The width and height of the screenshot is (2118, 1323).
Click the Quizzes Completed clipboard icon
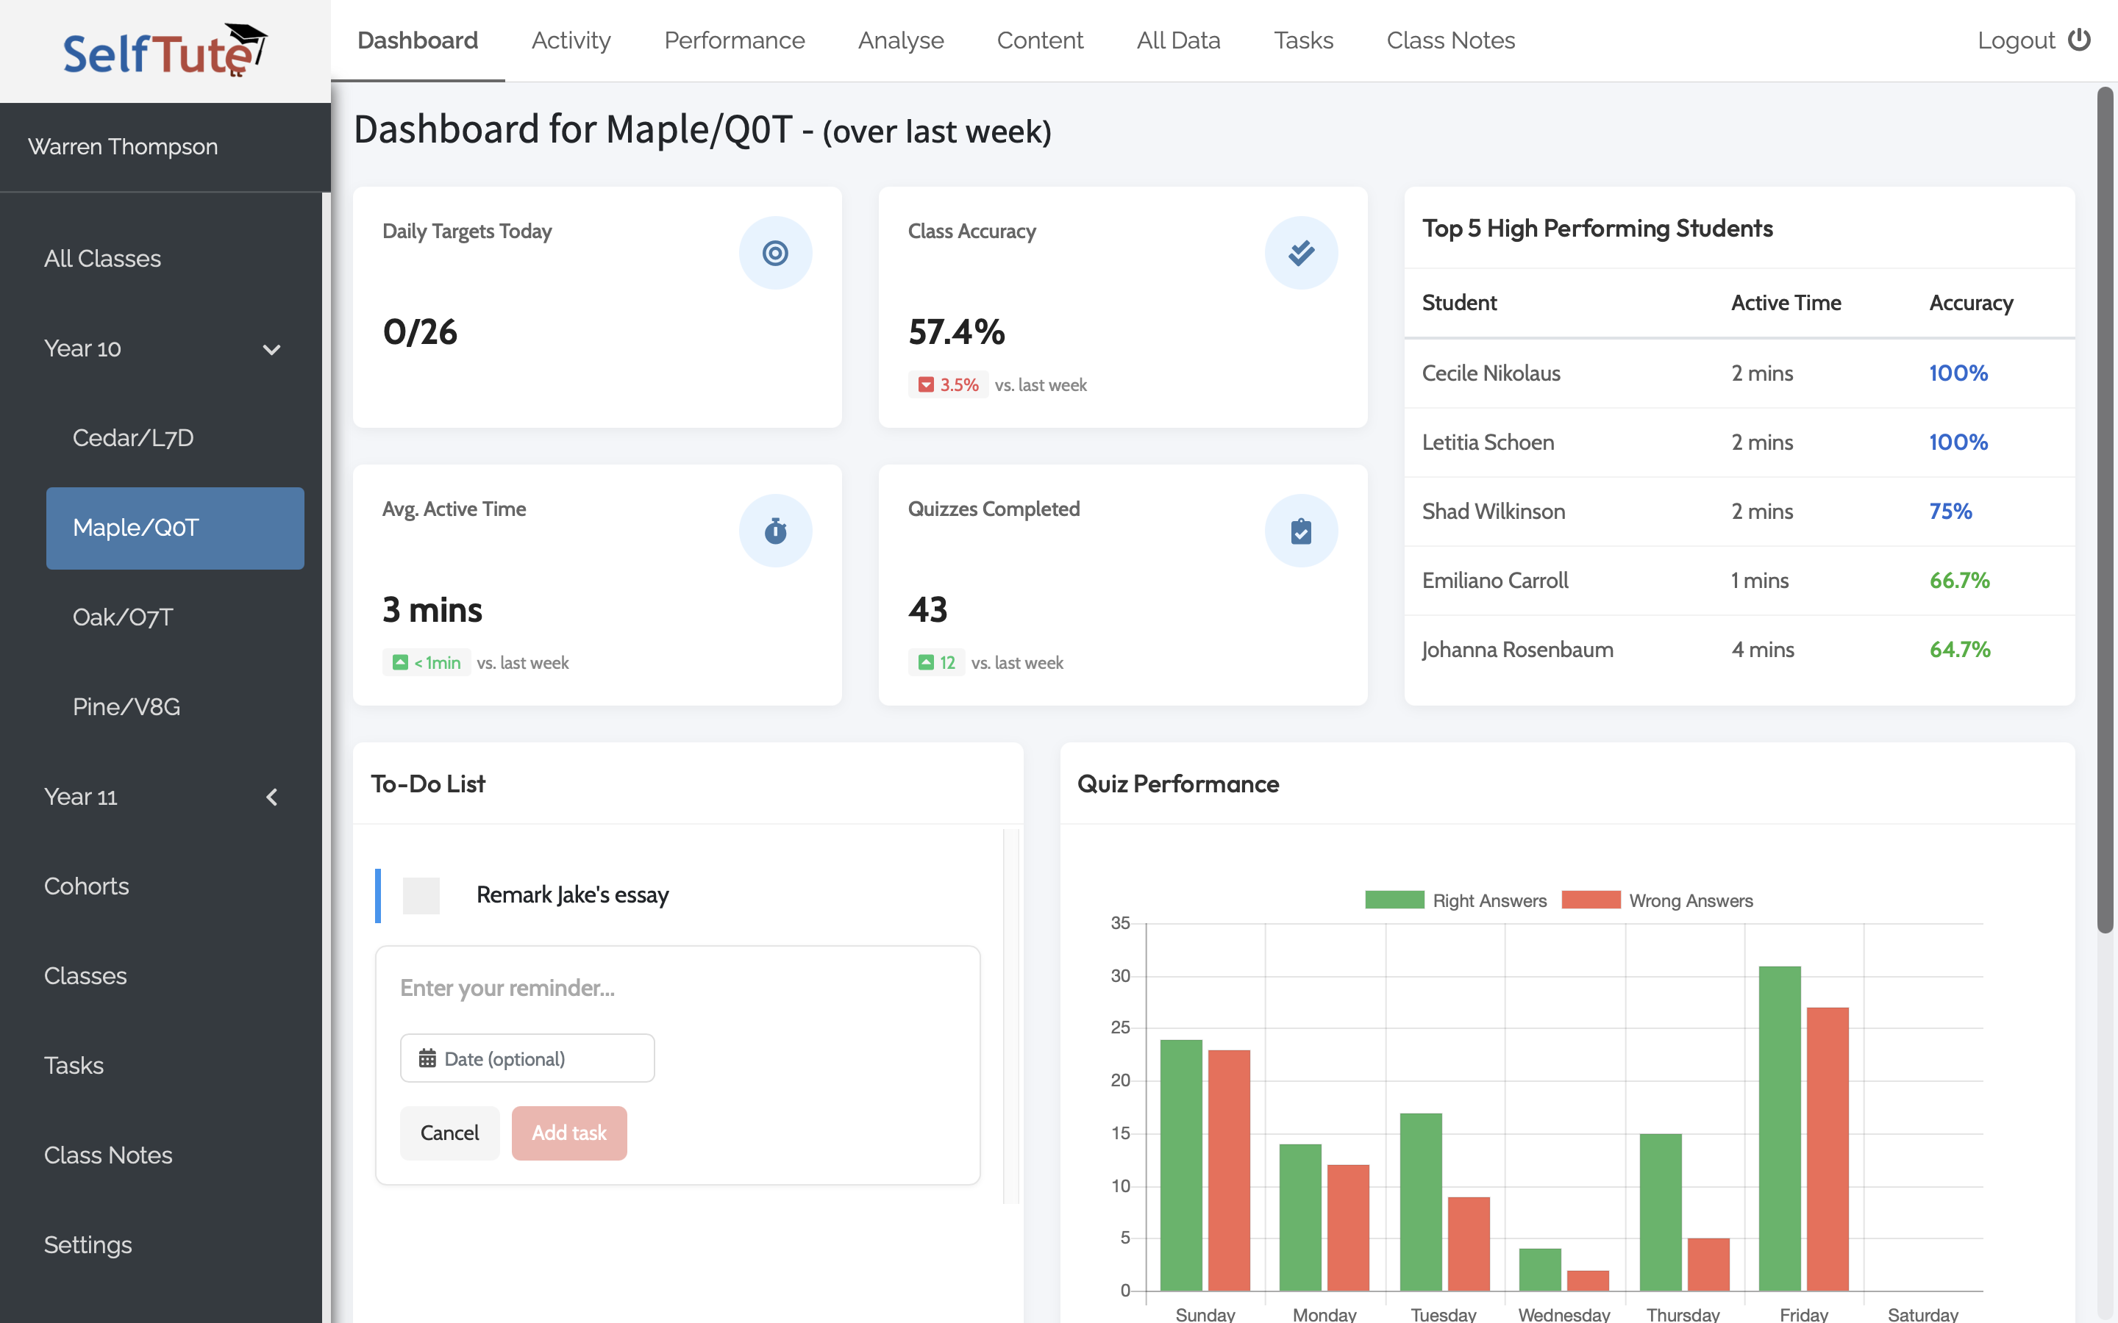1300,531
